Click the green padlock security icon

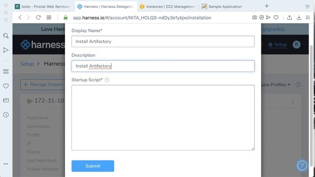coord(65,18)
